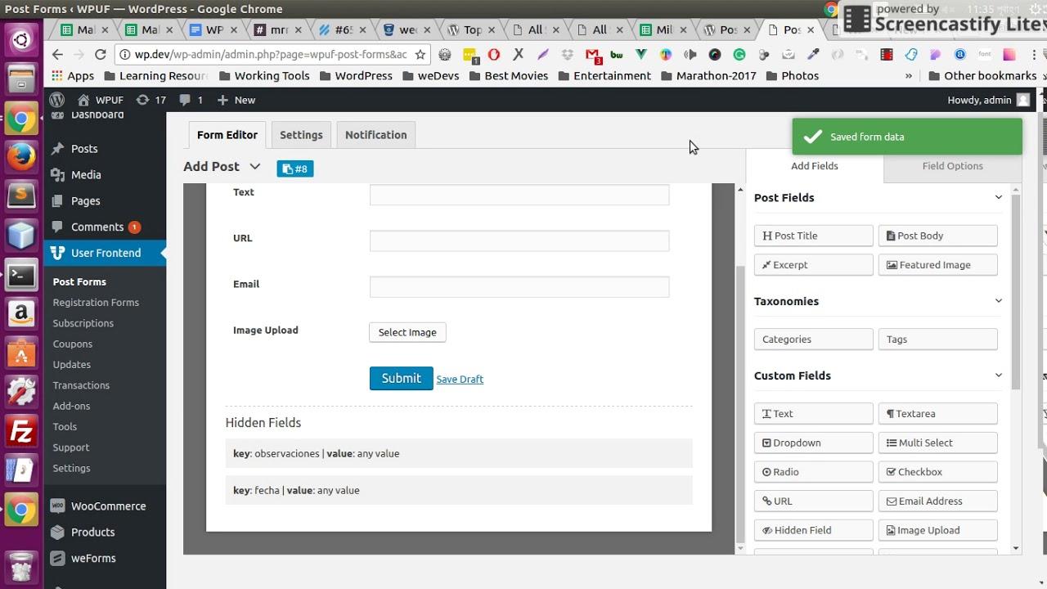Add a Featured Image field
This screenshot has width=1047, height=589.
point(938,265)
